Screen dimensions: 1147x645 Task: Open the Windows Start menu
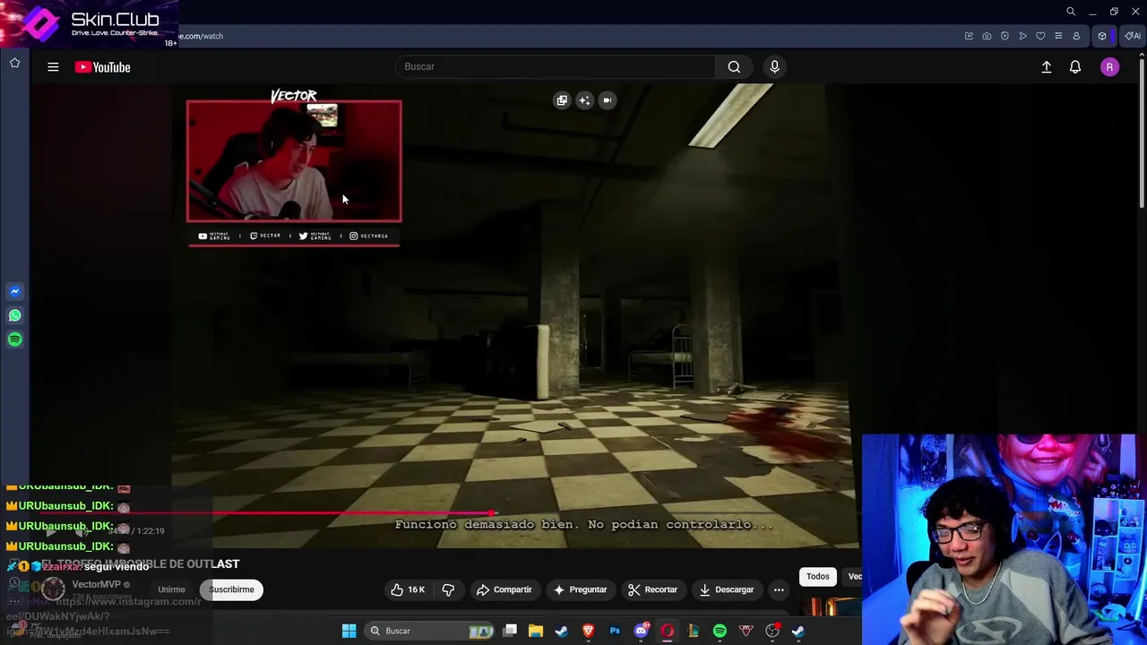click(349, 631)
